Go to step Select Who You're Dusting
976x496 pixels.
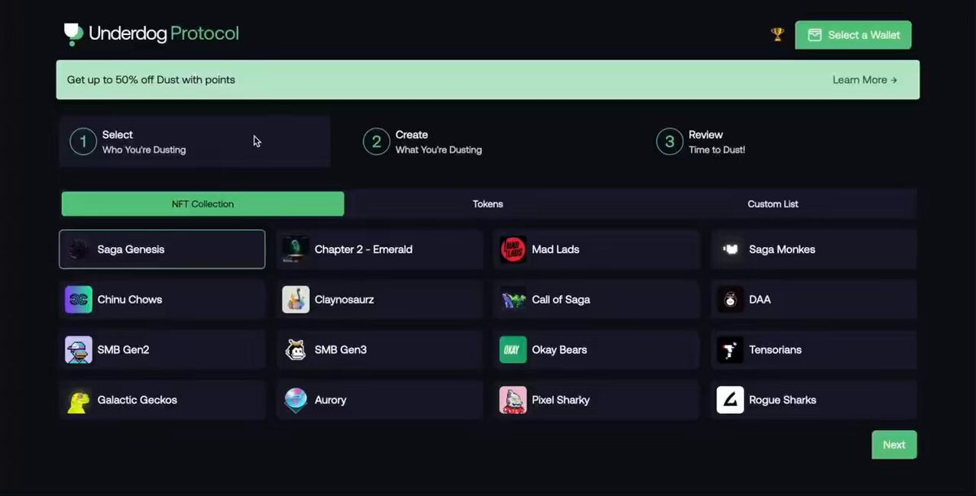(195, 141)
